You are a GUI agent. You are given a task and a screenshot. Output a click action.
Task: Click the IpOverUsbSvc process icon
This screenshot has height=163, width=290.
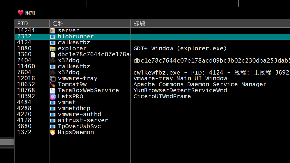point(53,126)
